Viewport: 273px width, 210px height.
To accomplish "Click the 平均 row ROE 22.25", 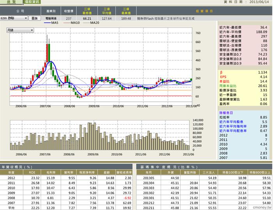I will [x=35, y=208].
